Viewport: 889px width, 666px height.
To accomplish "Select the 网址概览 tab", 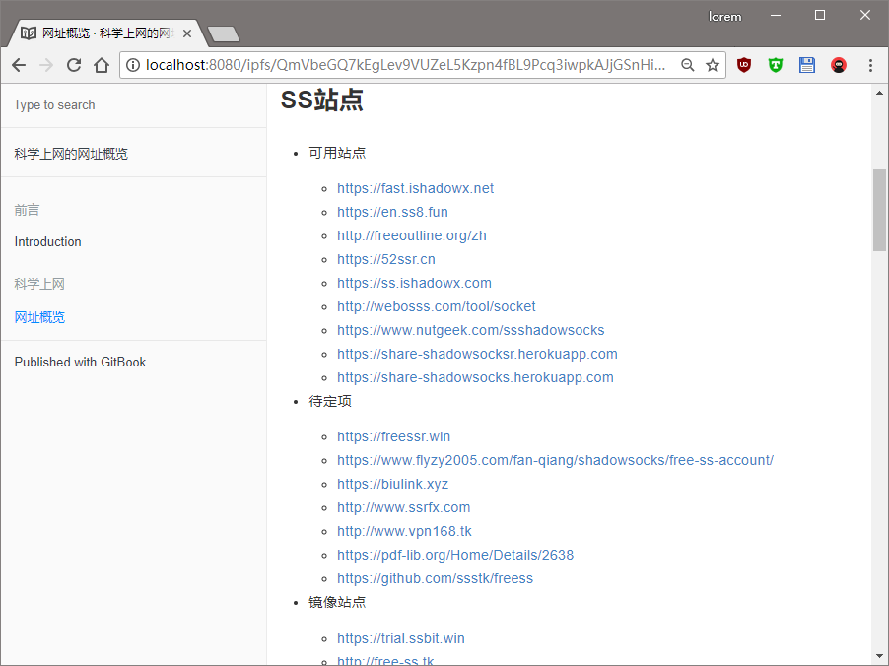I will click(x=105, y=33).
